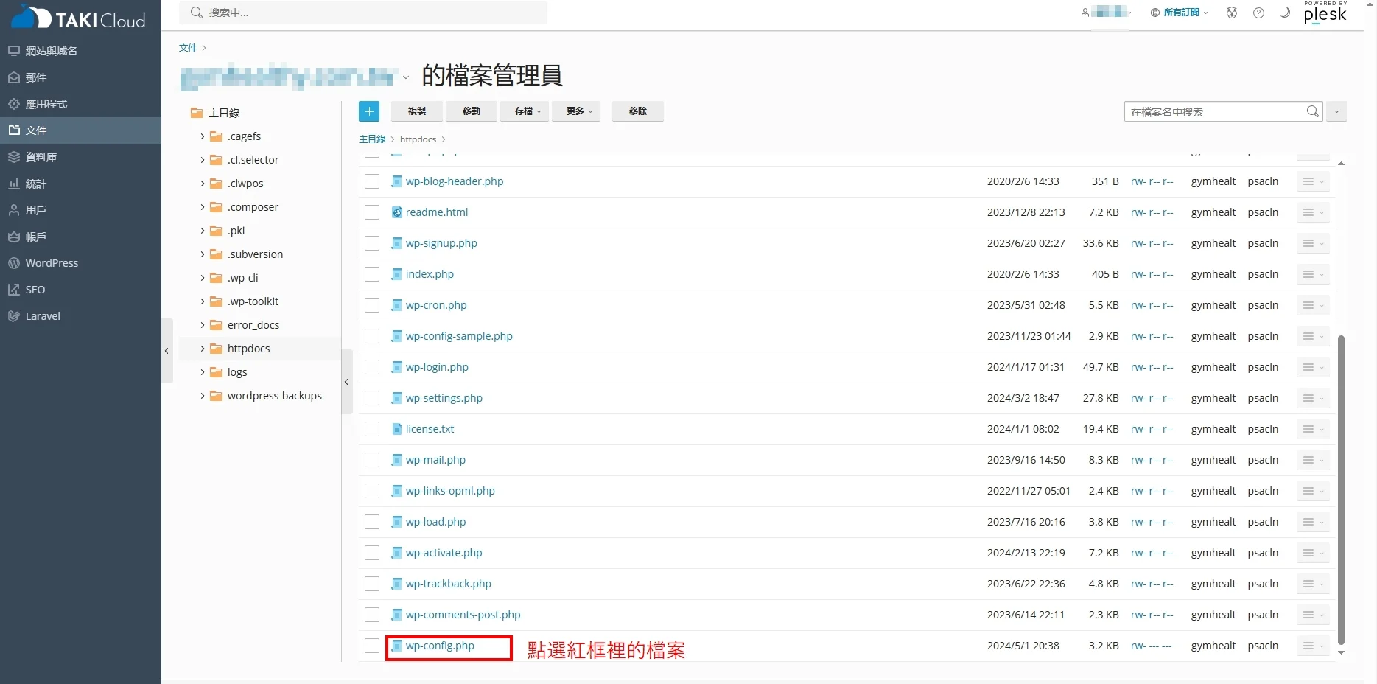Check the box for readme.html
Screen dimensions: 1377x684
(x=372, y=212)
